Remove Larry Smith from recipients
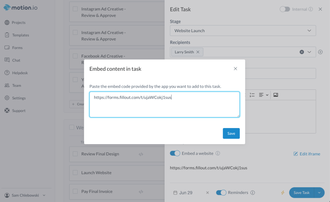 point(198,52)
